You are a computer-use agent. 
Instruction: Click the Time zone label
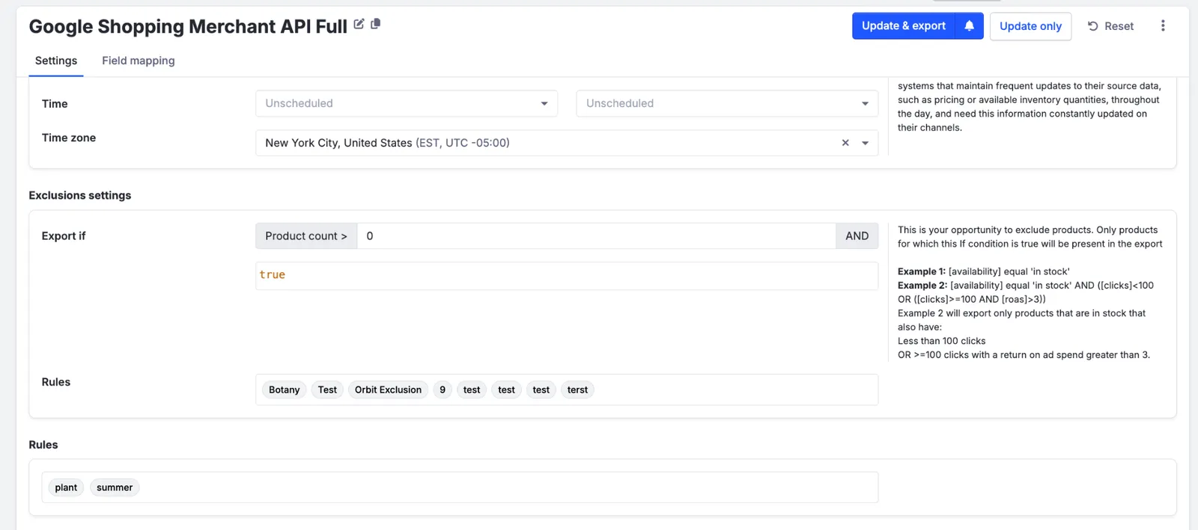click(69, 138)
